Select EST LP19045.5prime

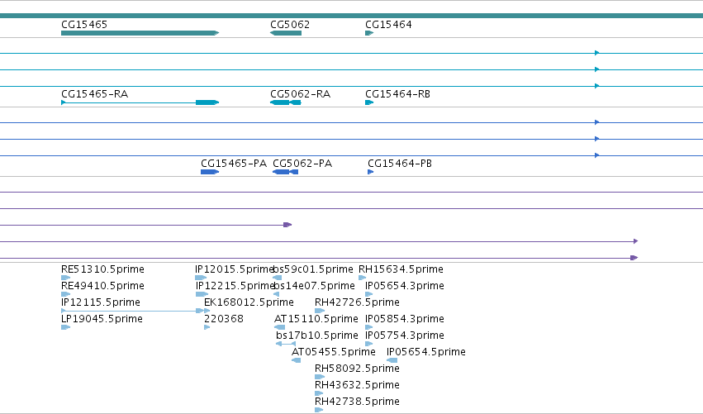pyautogui.click(x=102, y=319)
